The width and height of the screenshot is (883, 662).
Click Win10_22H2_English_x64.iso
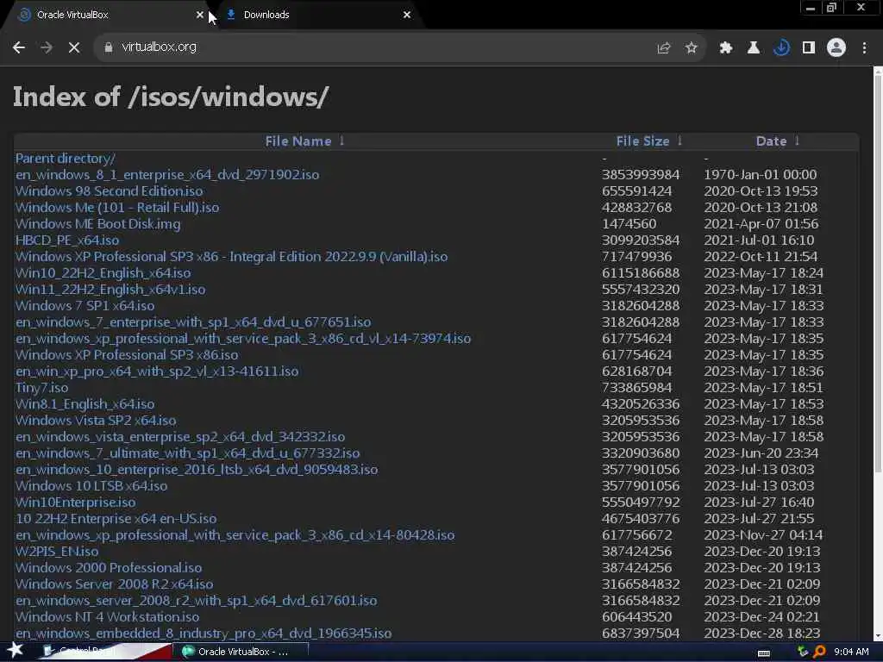pos(103,273)
